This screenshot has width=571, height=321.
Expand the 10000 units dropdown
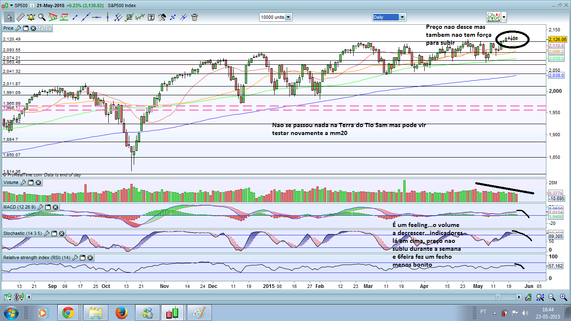click(x=288, y=17)
